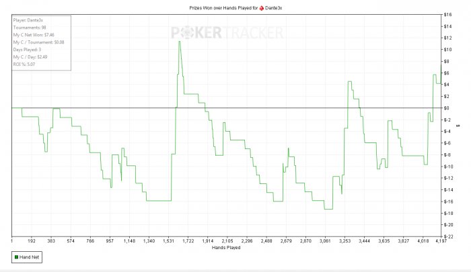The width and height of the screenshot is (471, 272).
Task: Click y-axis label $12
Action: (447, 38)
